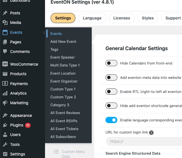The width and height of the screenshot is (182, 158).
Task: Open Category 3 submenu item
Action: pos(60,105)
